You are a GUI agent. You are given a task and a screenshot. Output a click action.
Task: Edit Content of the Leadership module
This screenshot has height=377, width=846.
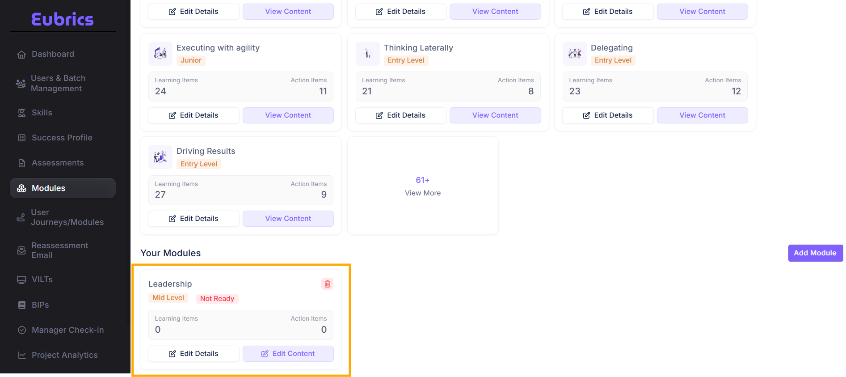(288, 354)
